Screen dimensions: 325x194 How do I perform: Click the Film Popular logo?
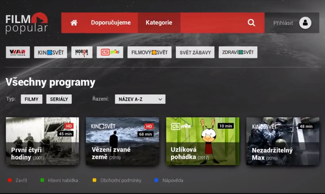(27, 23)
